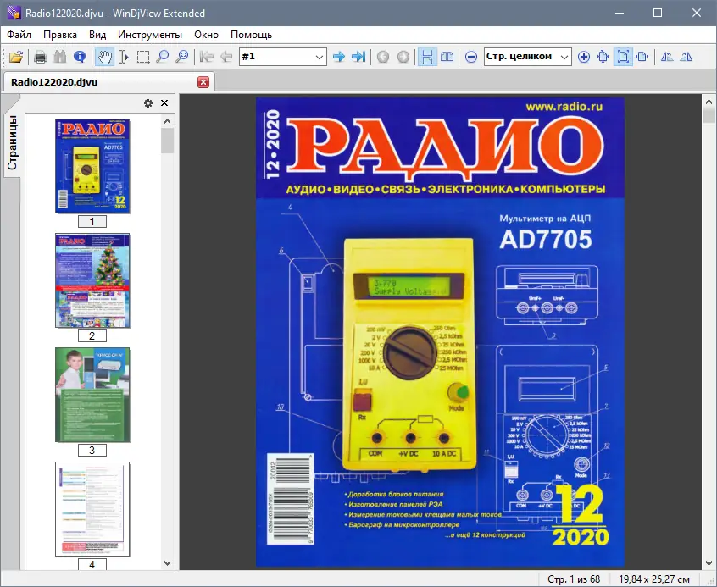Screen dimensions: 717x587
Task: Select the magnifying glass tool
Action: 163,57
